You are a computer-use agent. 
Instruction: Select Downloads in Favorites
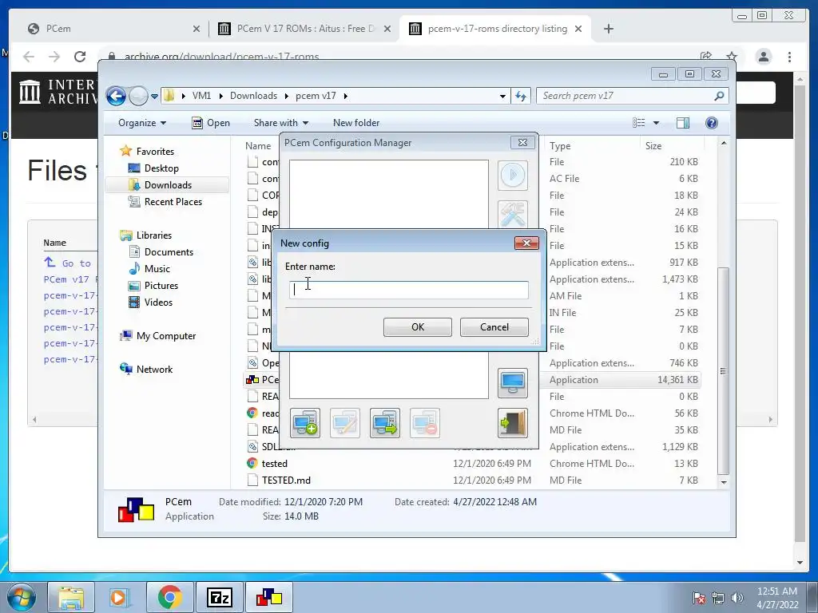coord(168,184)
